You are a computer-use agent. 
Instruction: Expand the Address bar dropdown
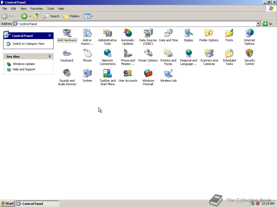pos(258,24)
